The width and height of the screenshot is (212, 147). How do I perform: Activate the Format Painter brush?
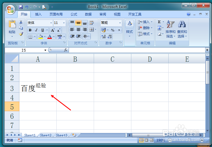pyautogui.click(x=21, y=34)
